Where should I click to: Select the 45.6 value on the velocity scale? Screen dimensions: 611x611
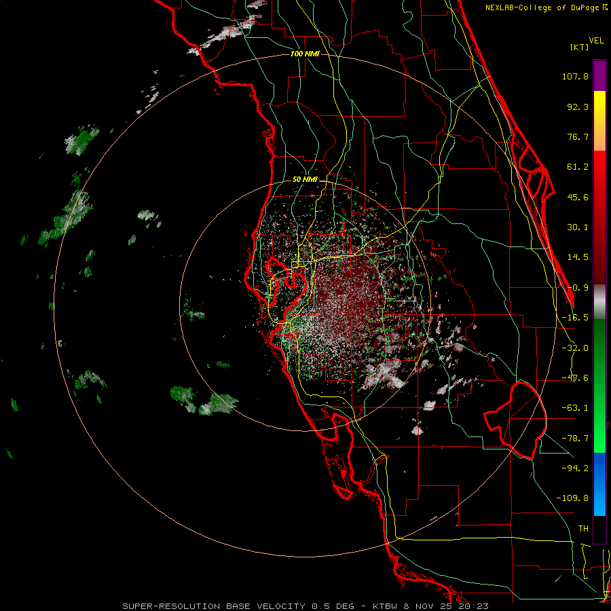pos(578,197)
